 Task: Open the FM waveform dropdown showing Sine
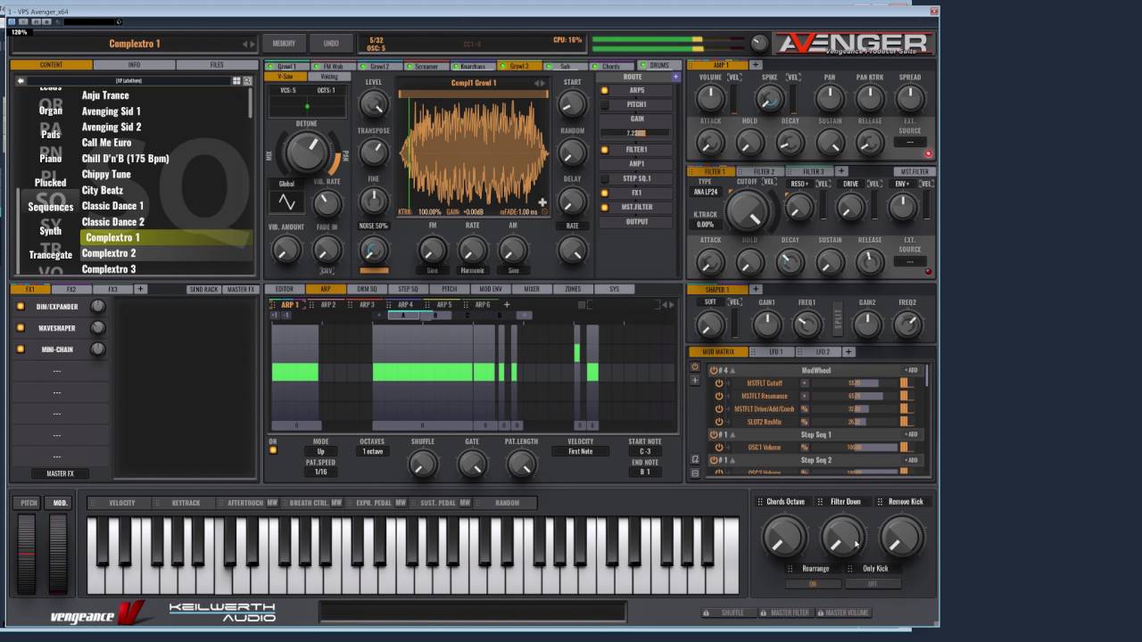(x=432, y=270)
